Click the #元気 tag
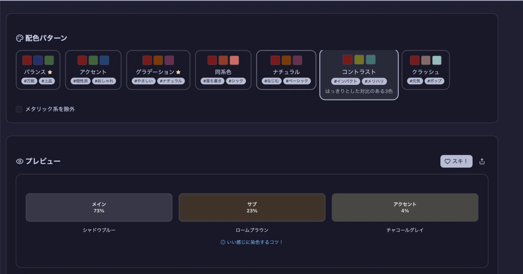The height and width of the screenshot is (274, 523). pyautogui.click(x=415, y=81)
